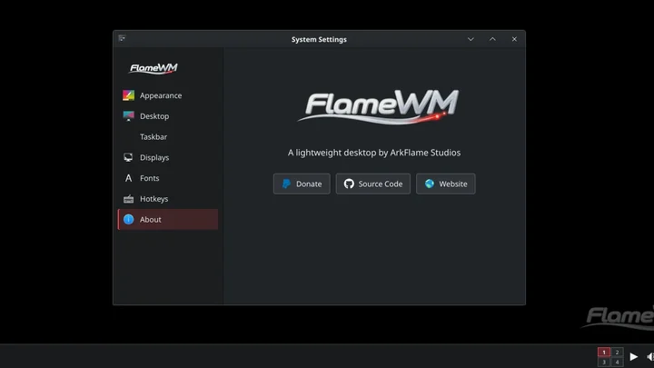Screen dimensions: 654x368
Task: Switch to workspace 2 in the pager
Action: pos(617,353)
